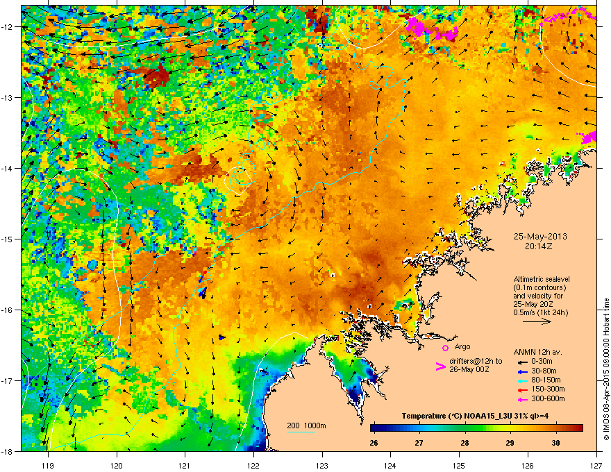Click the IMOS copyright text on right edge

[606, 369]
